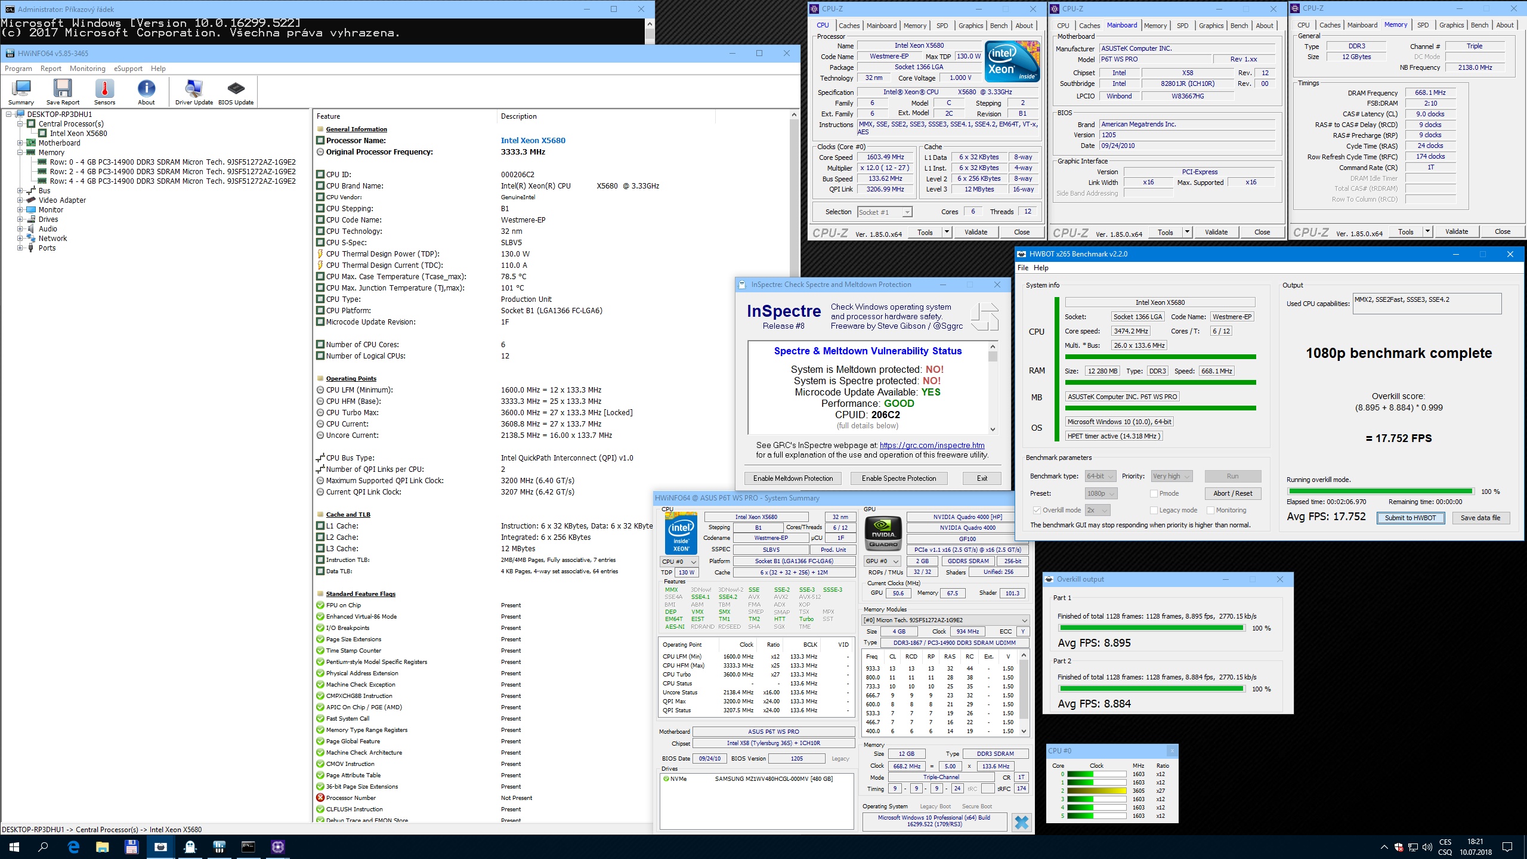Open the Driver Update tool
Image resolution: width=1527 pixels, height=859 pixels.
(194, 92)
